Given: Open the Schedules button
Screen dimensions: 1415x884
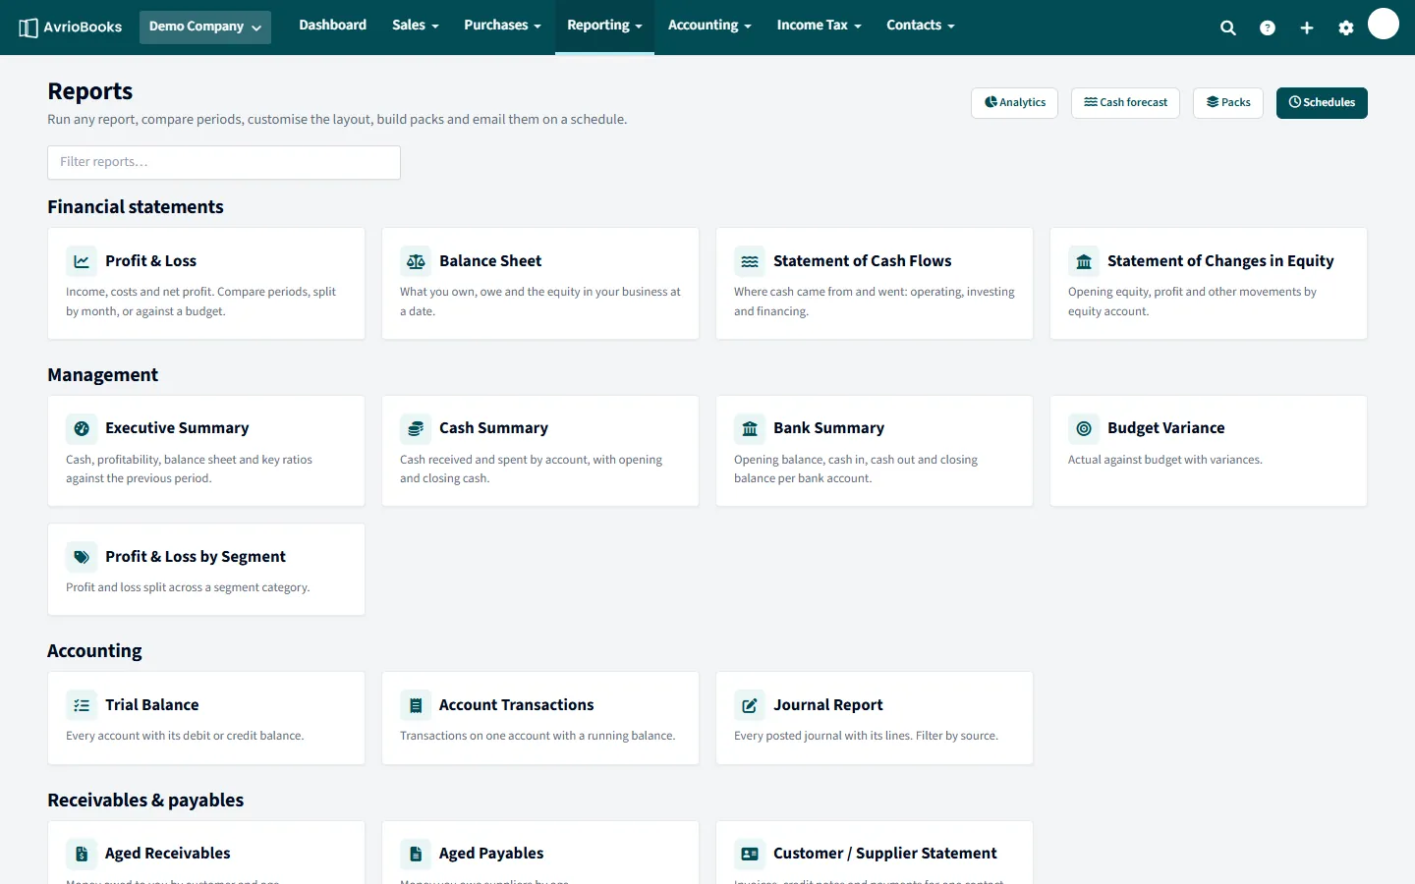Looking at the screenshot, I should tap(1322, 103).
